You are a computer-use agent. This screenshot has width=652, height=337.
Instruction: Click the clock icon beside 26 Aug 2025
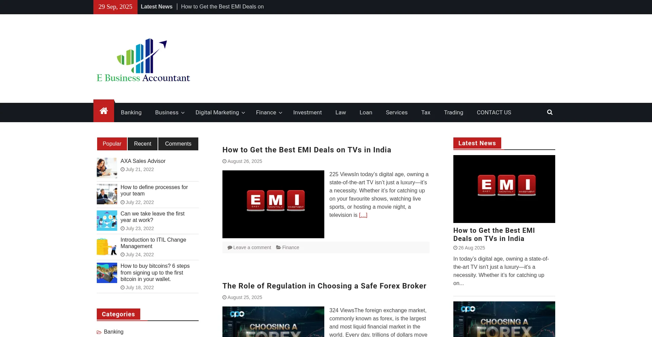click(455, 248)
